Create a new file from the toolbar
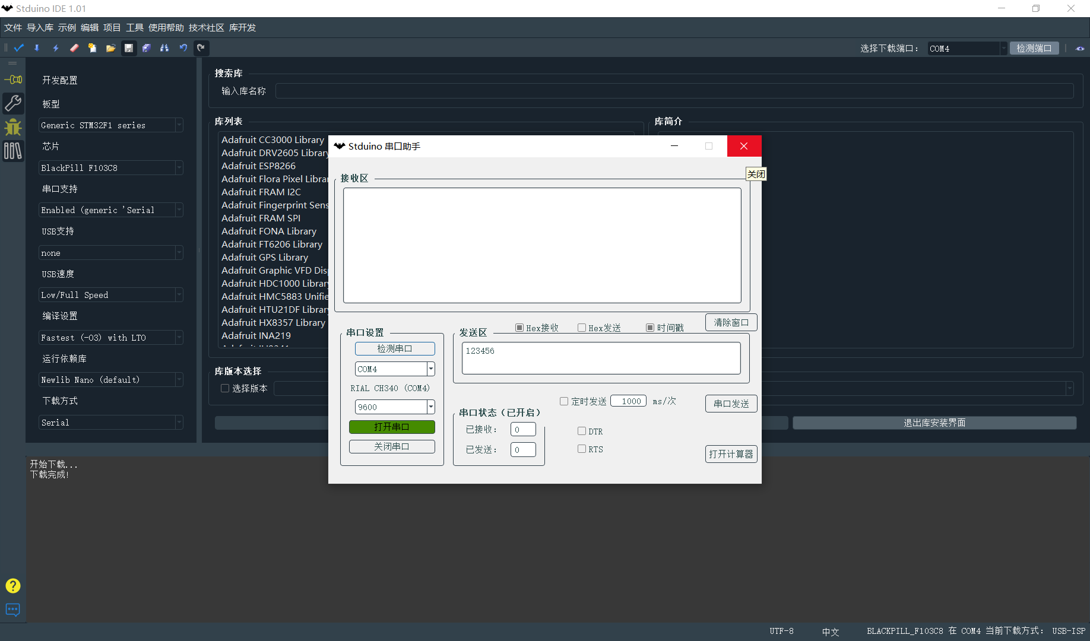The image size is (1090, 641). coord(92,48)
